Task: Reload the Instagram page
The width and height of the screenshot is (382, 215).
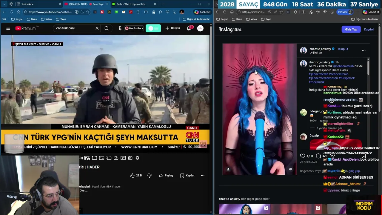Action: click(x=225, y=12)
